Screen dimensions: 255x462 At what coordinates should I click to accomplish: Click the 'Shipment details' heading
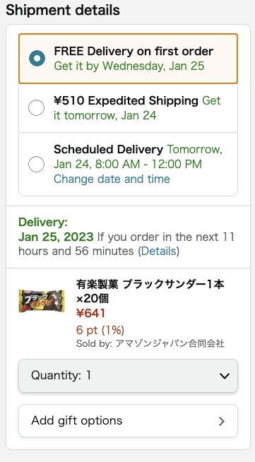pyautogui.click(x=63, y=10)
